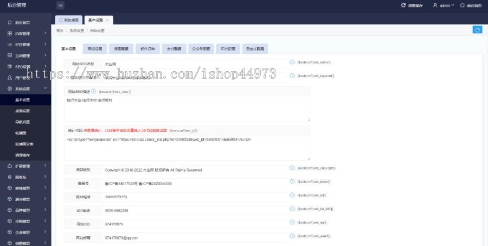Click home icon on 我的桌面 tab
Screen dimensions: 488x246
61,20
